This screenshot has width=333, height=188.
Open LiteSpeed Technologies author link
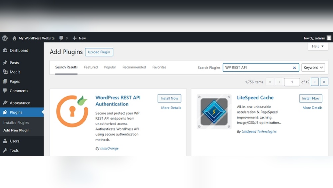[x=259, y=132]
